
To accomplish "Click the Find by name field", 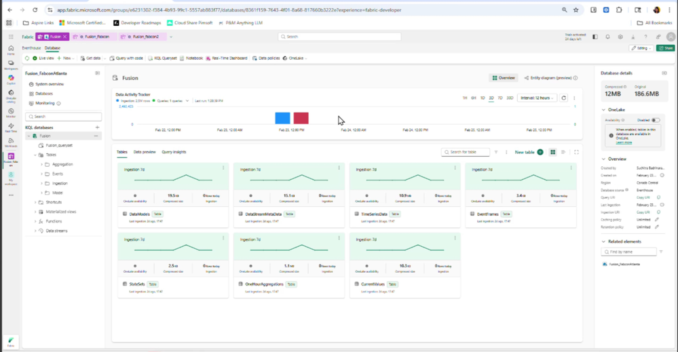I will pyautogui.click(x=628, y=252).
